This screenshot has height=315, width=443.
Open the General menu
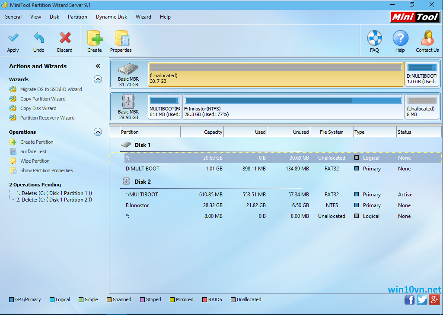(x=13, y=17)
